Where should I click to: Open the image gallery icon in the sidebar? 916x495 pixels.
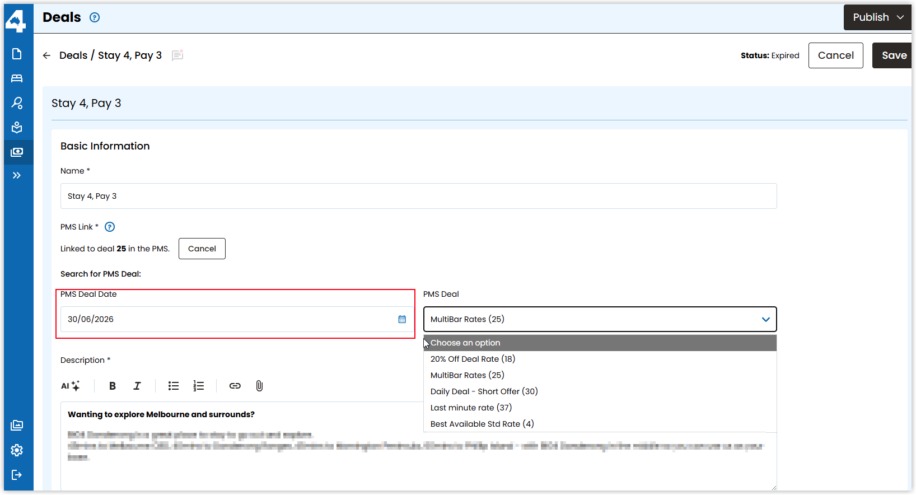click(x=17, y=426)
